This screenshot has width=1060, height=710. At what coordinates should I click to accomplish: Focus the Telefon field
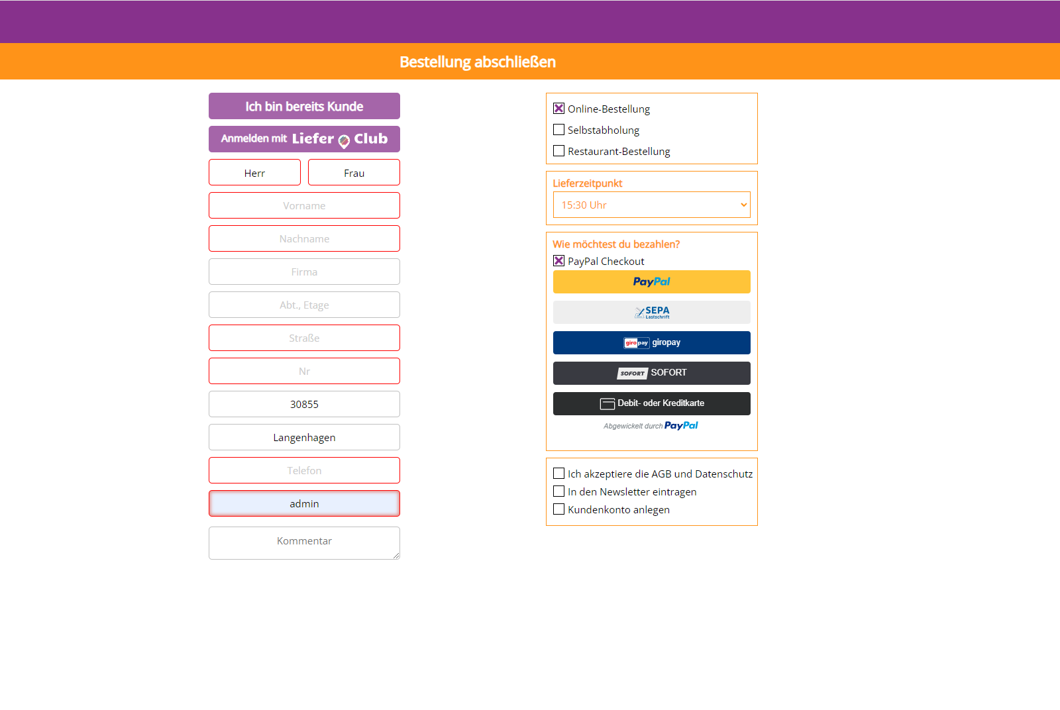click(x=304, y=470)
